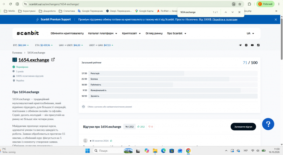This screenshot has width=283, height=155.
Task: Click the USDT → UAH rate $47,13
Action: click(101, 45)
